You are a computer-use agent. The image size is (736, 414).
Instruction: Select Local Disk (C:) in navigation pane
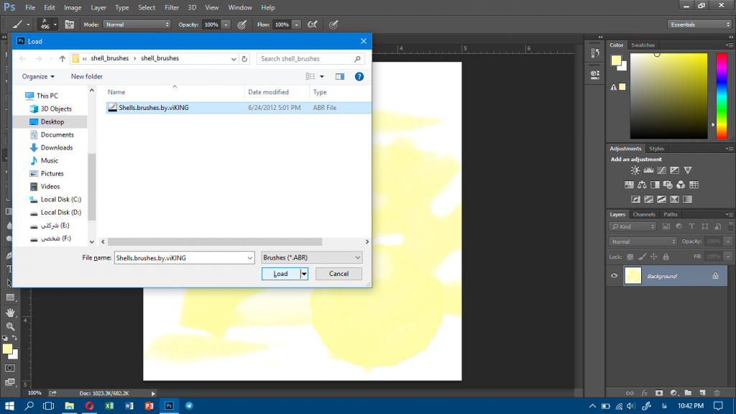(x=60, y=200)
